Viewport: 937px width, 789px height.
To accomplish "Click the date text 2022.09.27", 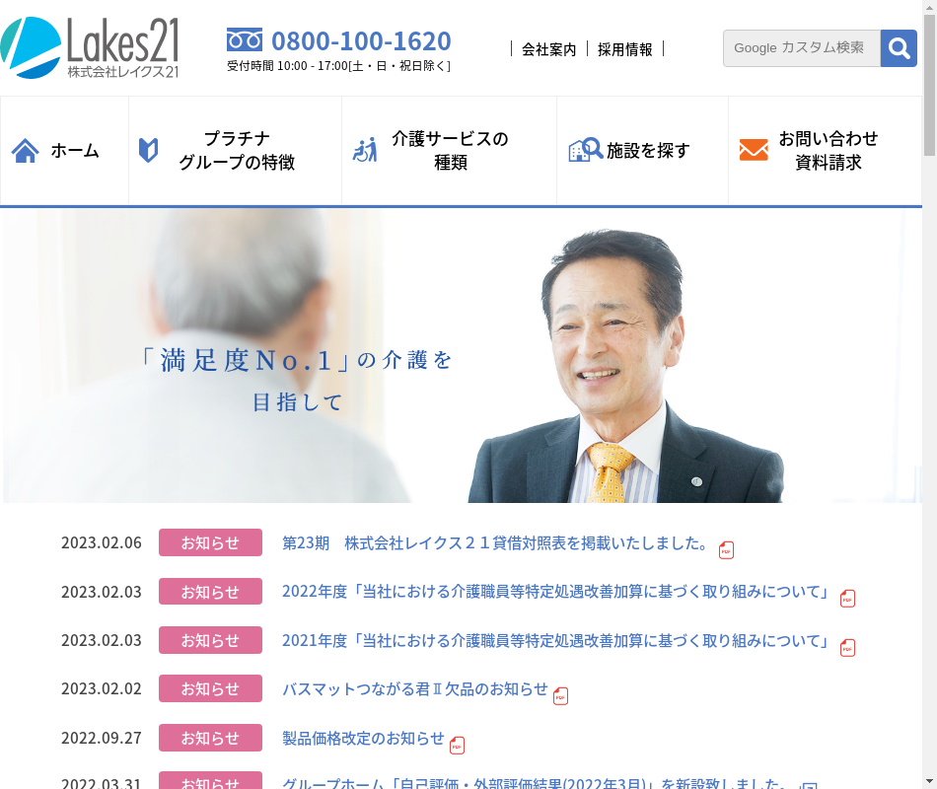I will click(x=102, y=738).
